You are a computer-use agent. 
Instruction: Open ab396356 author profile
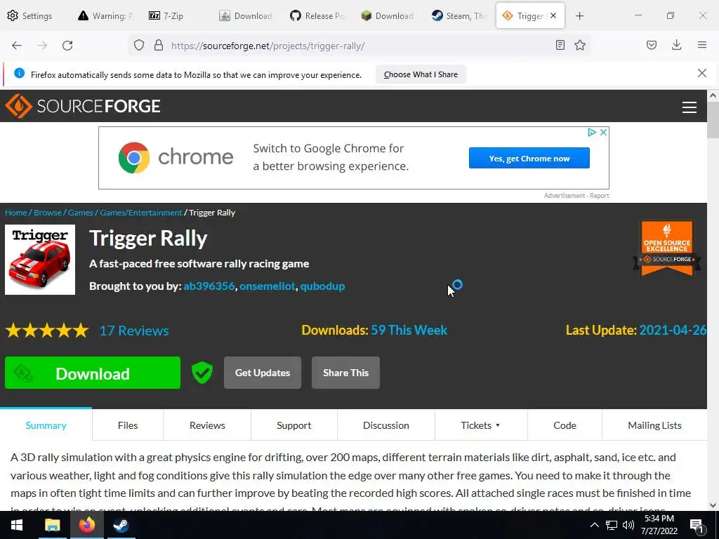pyautogui.click(x=209, y=286)
